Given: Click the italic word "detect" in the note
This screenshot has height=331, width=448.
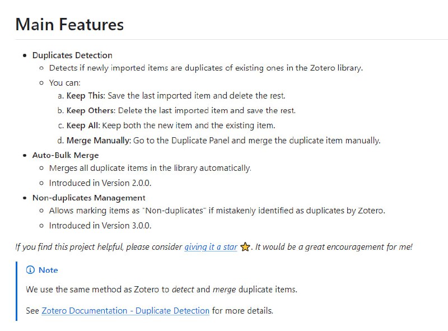Looking at the screenshot, I should pos(183,290).
